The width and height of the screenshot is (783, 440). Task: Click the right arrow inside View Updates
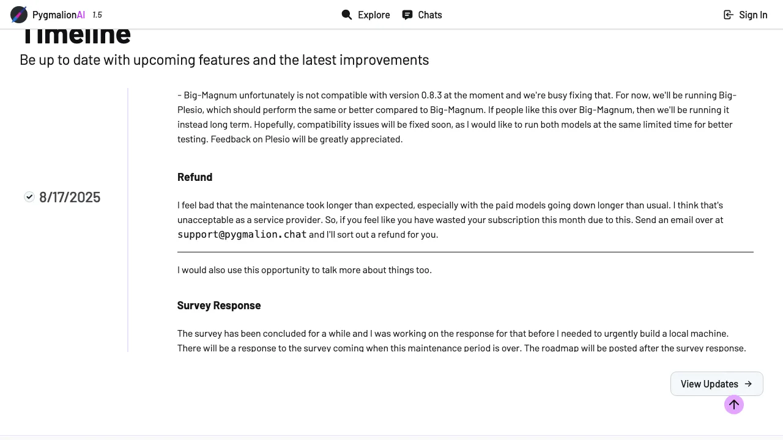point(748,384)
